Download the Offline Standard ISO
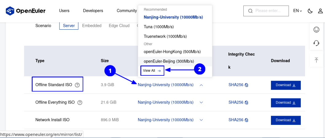The height and width of the screenshot is (138, 325). (286, 85)
